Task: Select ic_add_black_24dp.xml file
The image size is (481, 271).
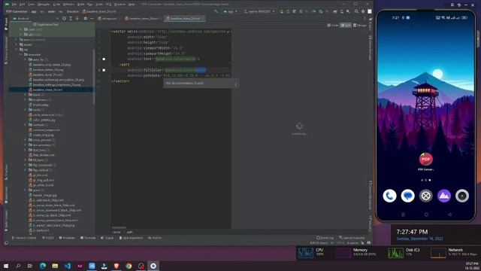Action: point(48,200)
